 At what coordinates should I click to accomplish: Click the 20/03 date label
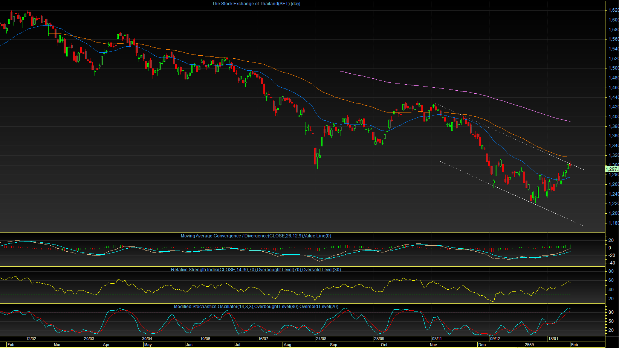pyautogui.click(x=89, y=339)
